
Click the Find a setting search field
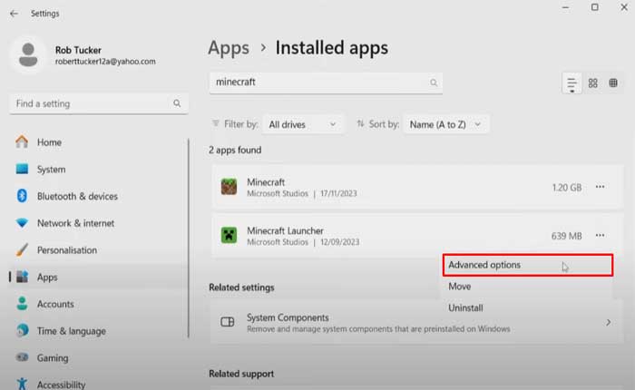click(91, 104)
